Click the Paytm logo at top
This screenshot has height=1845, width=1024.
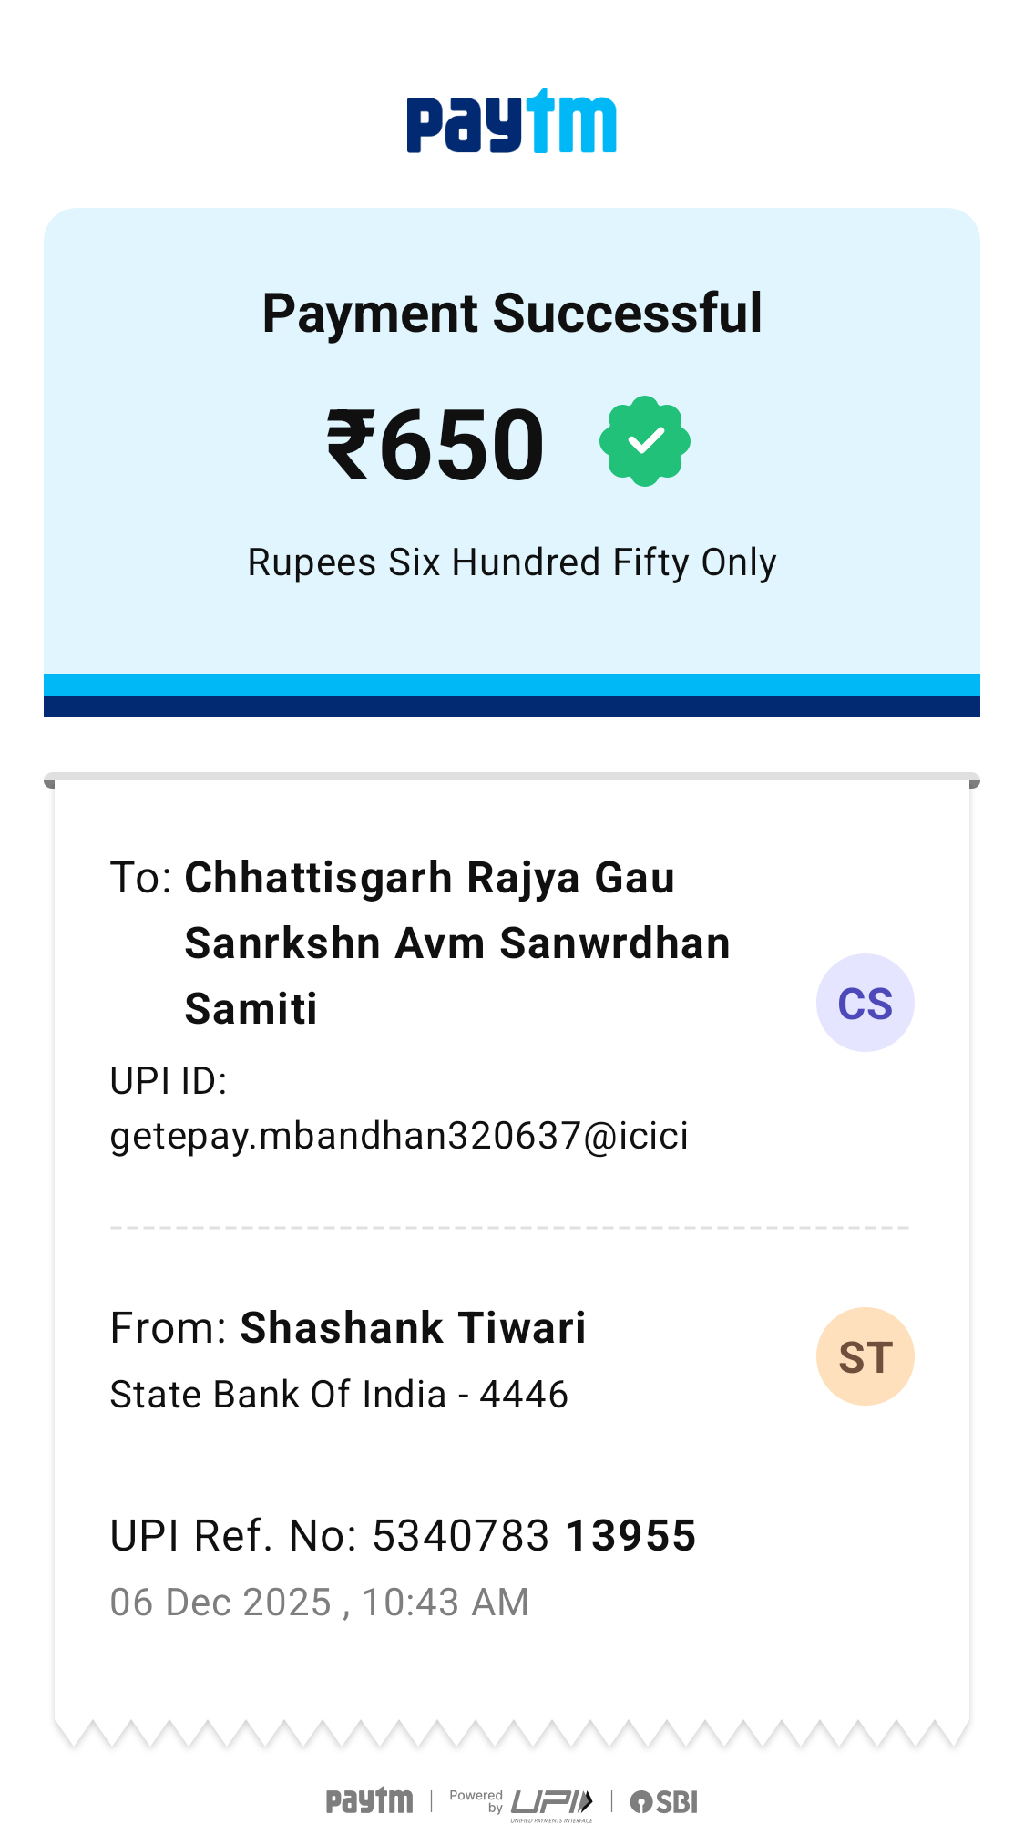point(511,121)
